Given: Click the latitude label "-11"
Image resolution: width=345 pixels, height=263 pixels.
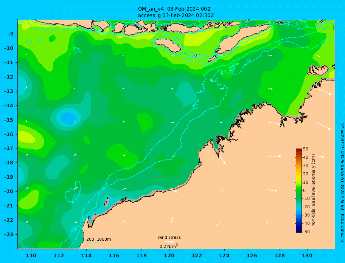Looking at the screenshot, I should pyautogui.click(x=9, y=63).
